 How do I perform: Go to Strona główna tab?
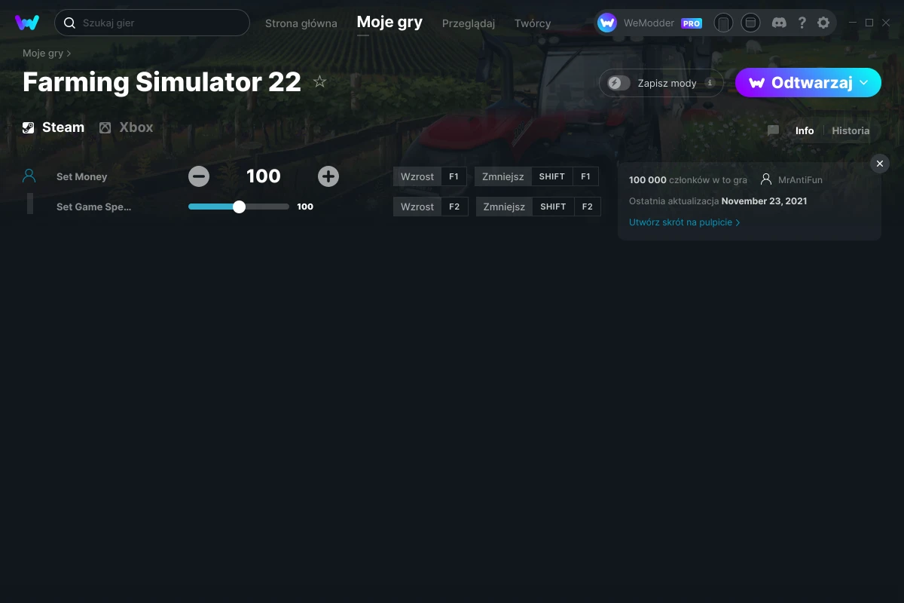301,23
